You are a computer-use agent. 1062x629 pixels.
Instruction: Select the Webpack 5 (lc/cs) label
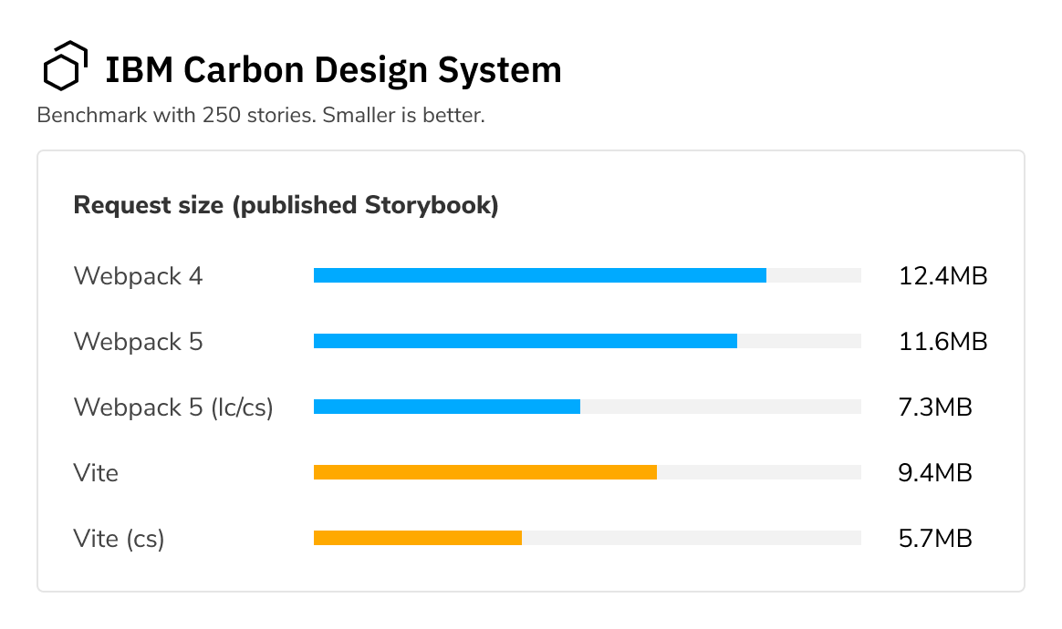(173, 407)
